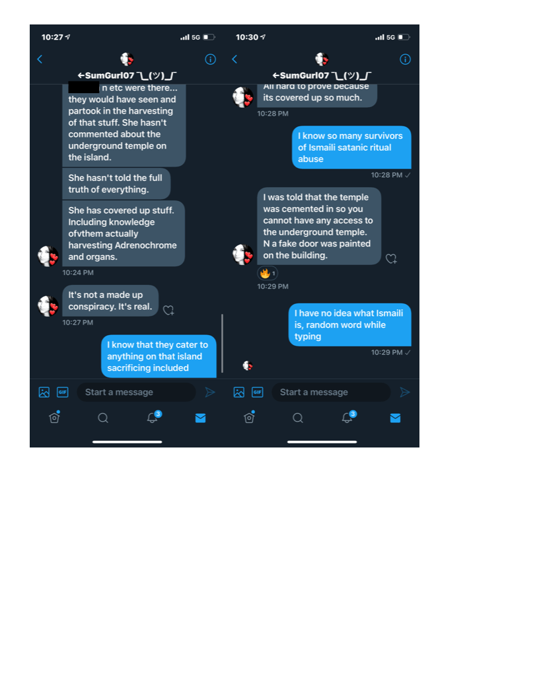This screenshot has height=698, width=539.
Task: Send message in right chat
Action: [x=405, y=392]
